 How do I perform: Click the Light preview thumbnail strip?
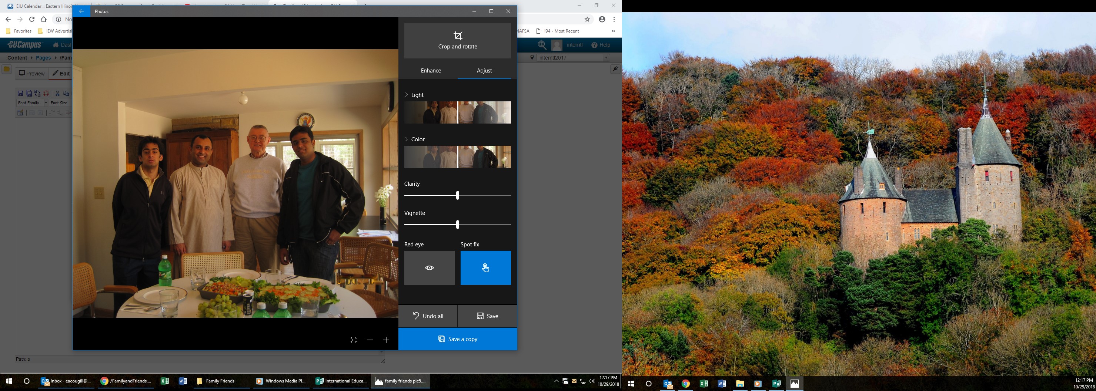457,112
